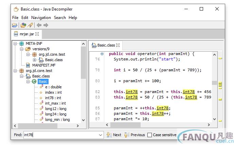Click the Previous arrow icon in find bar
Viewport: 234px width, 145px height.
pos(126,135)
